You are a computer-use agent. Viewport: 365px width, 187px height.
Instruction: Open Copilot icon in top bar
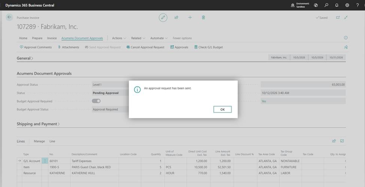click(316, 5)
